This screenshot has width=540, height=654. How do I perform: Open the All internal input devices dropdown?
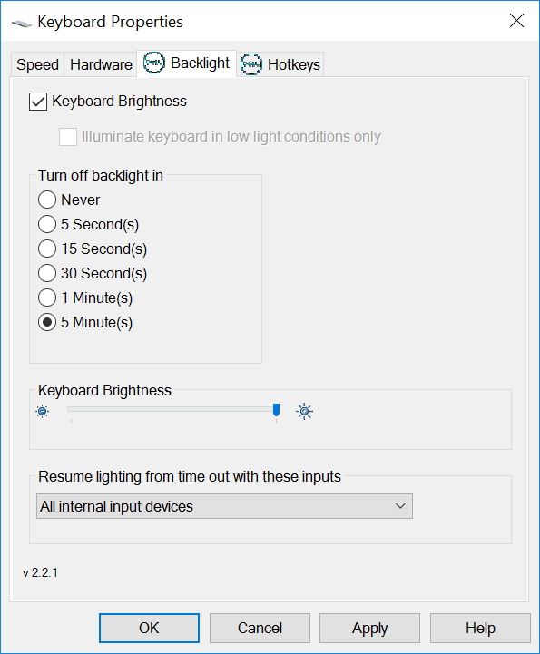(224, 506)
